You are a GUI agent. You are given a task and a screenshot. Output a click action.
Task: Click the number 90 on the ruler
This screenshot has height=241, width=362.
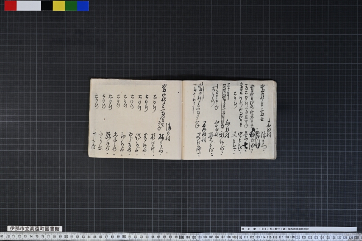click(x=124, y=236)
